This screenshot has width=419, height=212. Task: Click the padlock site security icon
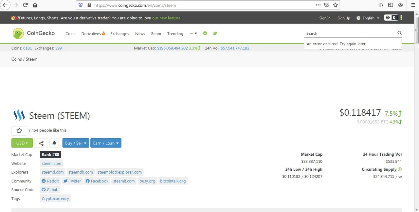tap(89, 5)
